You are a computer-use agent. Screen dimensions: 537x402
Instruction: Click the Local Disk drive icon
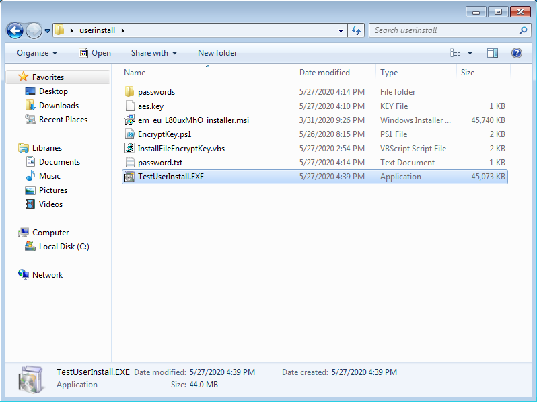(x=30, y=246)
